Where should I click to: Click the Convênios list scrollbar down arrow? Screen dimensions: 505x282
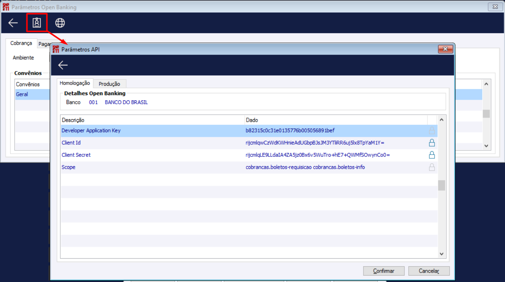tap(486, 146)
